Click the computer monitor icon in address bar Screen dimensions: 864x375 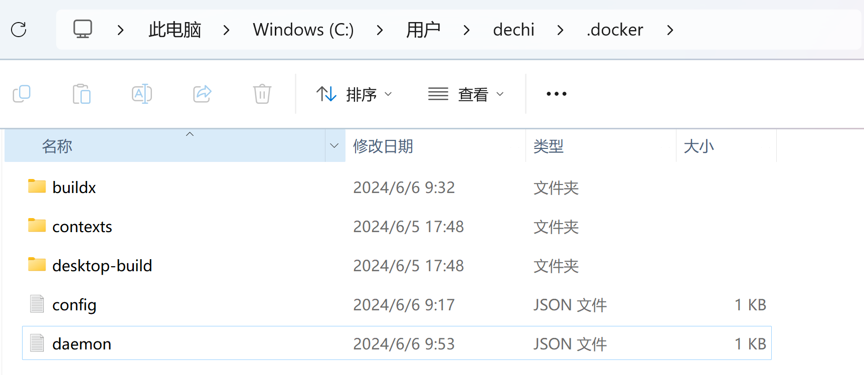coord(83,30)
